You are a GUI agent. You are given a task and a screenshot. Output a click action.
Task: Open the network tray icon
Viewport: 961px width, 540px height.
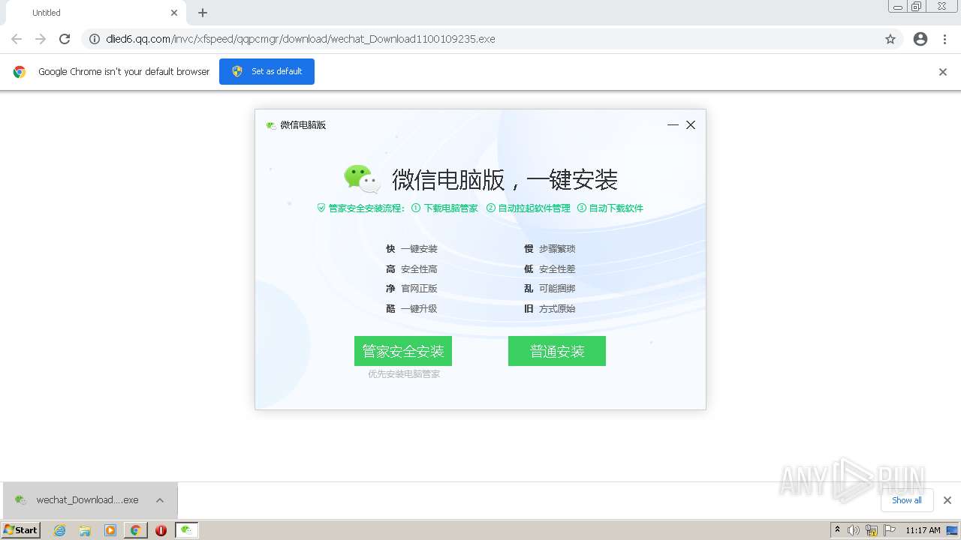tap(872, 530)
